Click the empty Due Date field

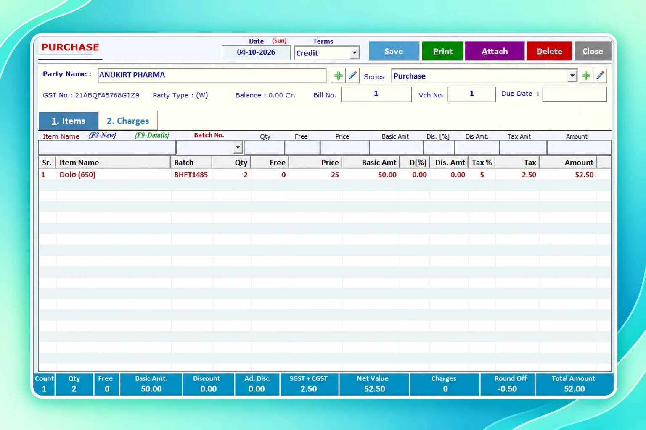[x=575, y=94]
